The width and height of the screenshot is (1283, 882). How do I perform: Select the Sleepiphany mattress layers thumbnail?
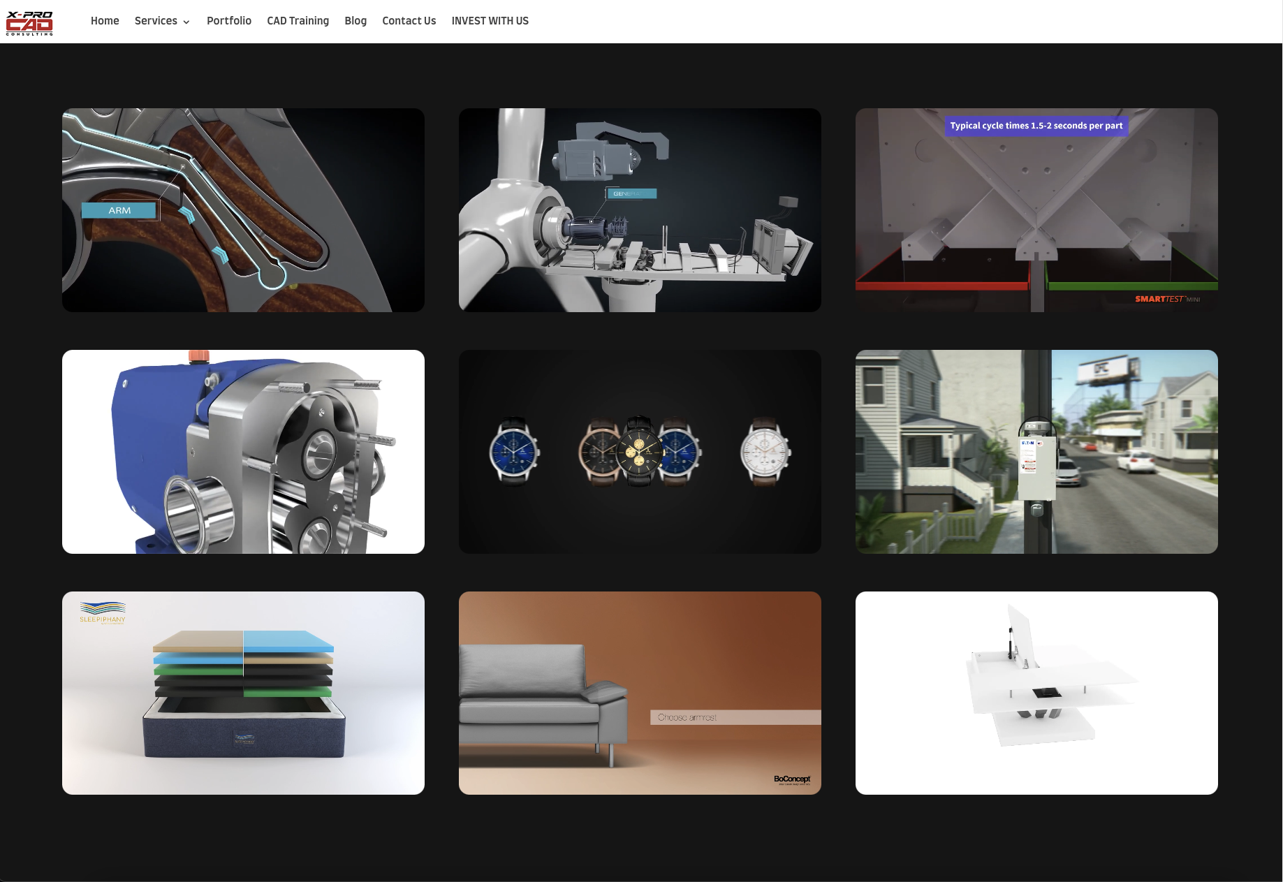coord(243,693)
